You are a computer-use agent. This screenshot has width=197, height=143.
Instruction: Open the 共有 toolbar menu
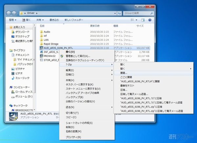(40, 20)
